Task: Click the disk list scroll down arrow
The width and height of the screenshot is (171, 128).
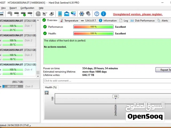Action: point(38,76)
